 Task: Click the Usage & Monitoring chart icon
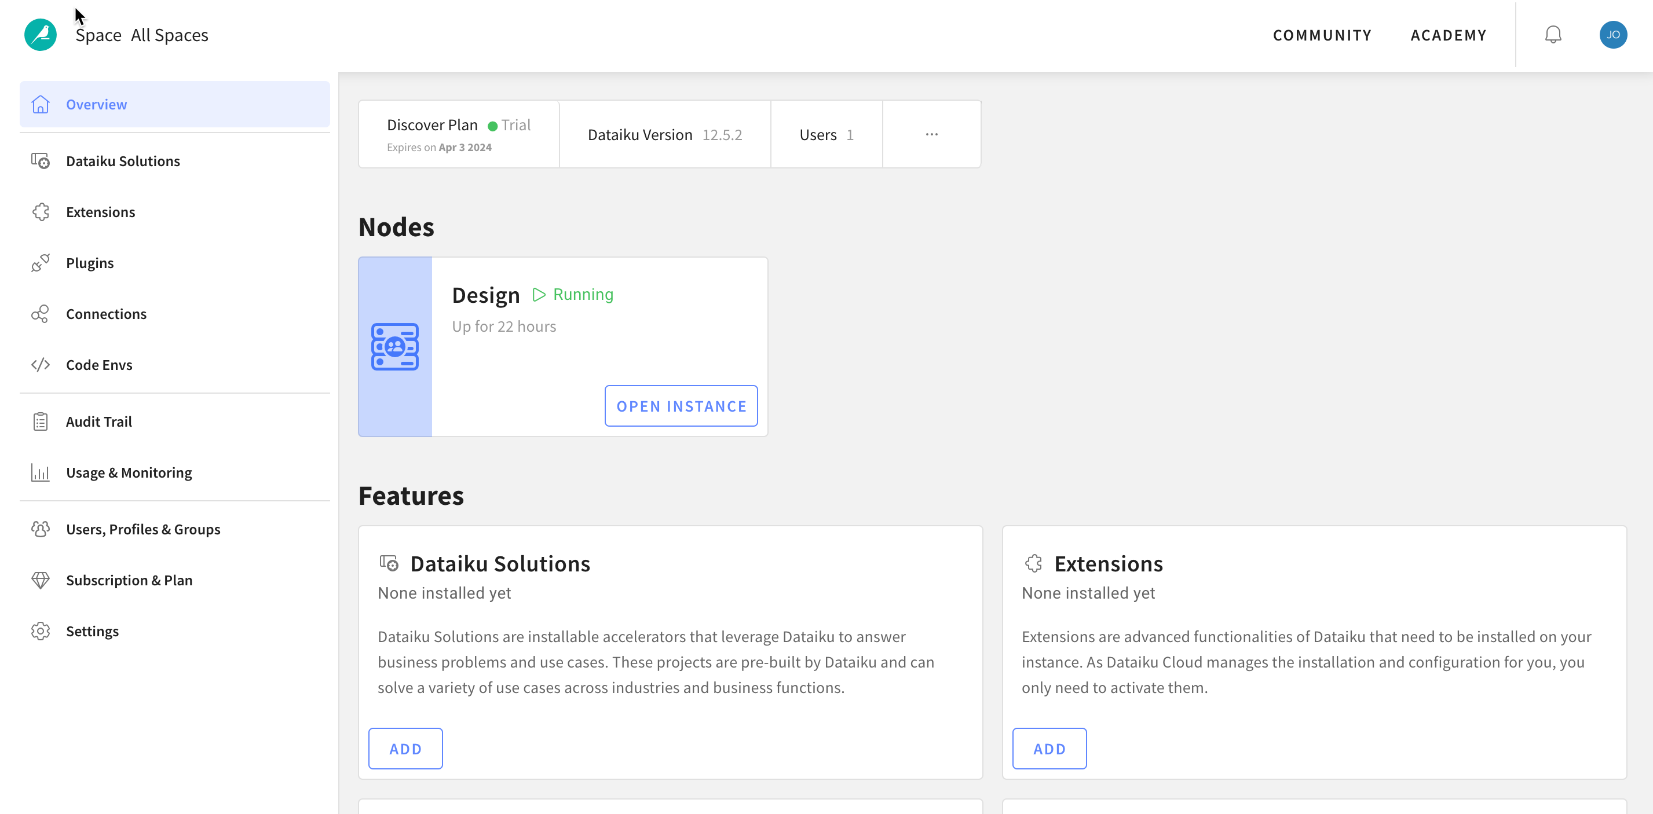[40, 473]
